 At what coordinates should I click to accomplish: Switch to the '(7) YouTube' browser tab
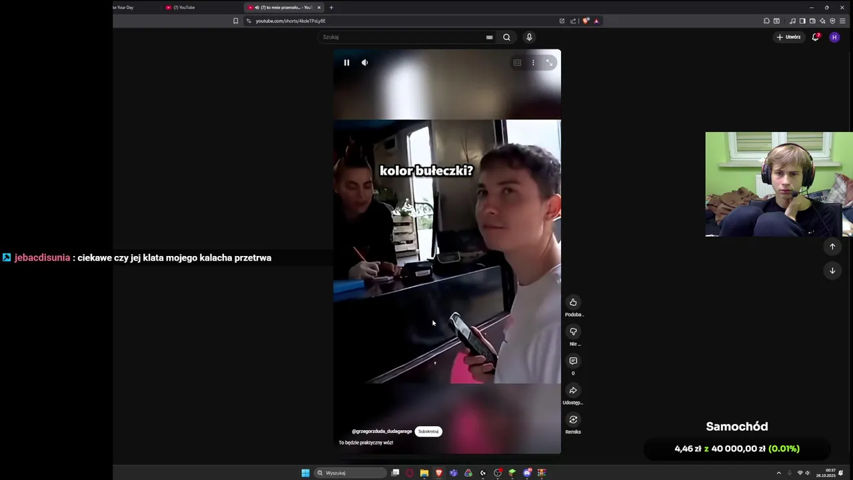200,7
